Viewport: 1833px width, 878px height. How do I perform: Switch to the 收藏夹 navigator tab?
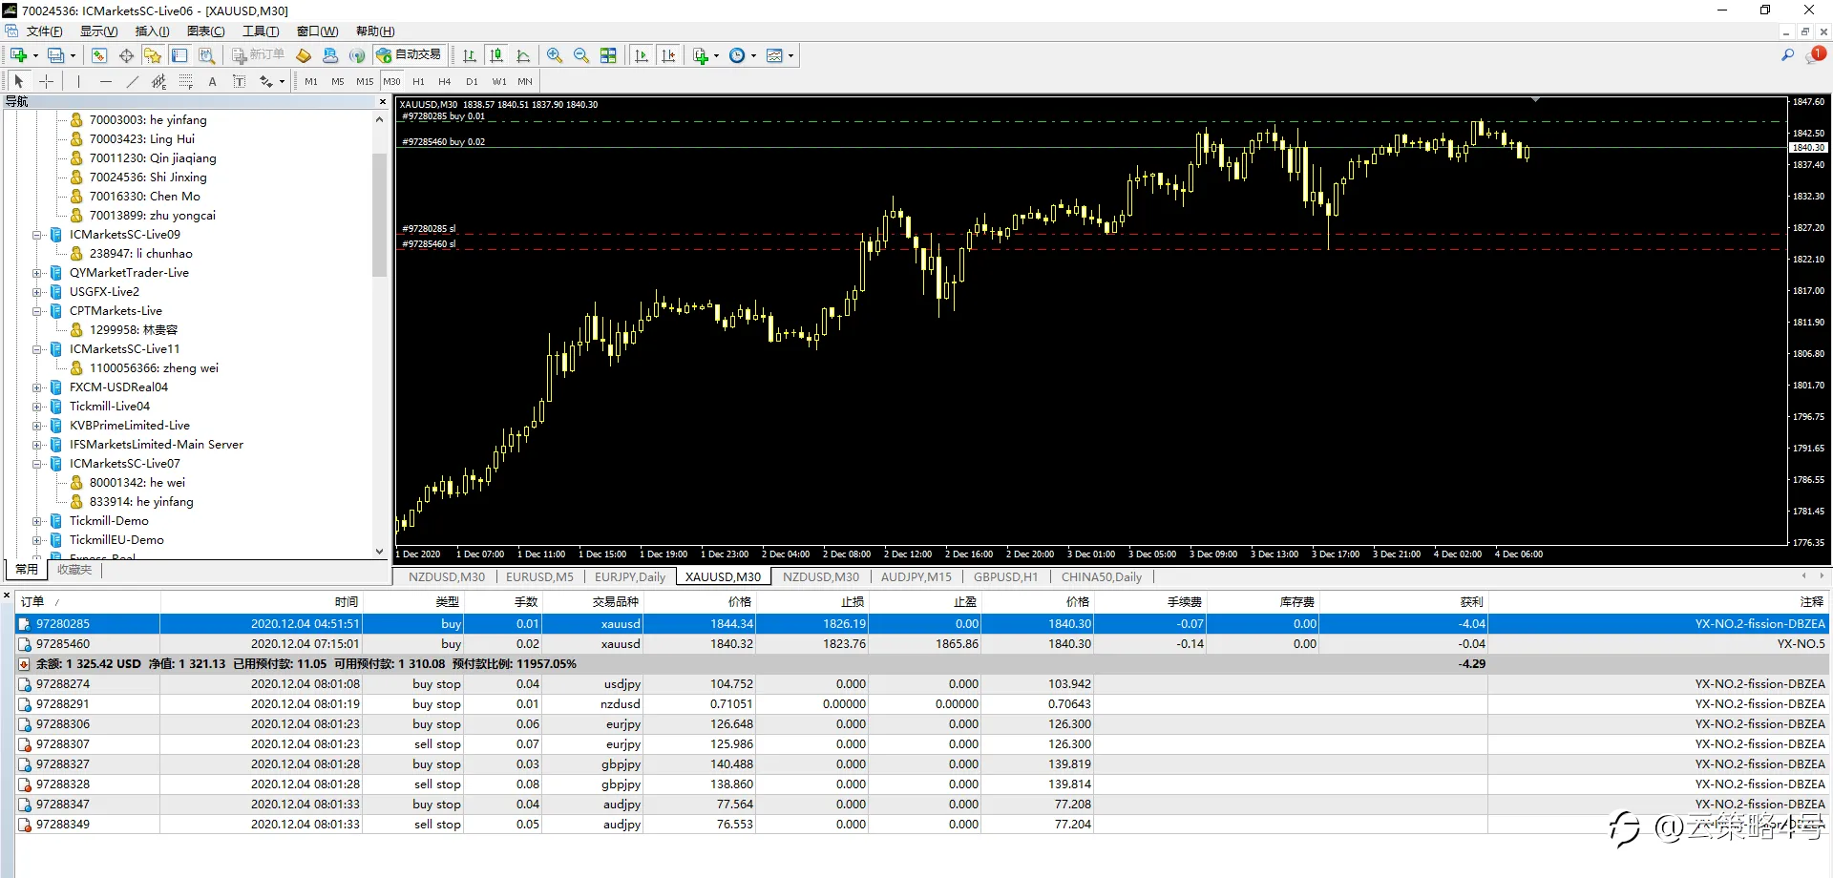tap(74, 570)
